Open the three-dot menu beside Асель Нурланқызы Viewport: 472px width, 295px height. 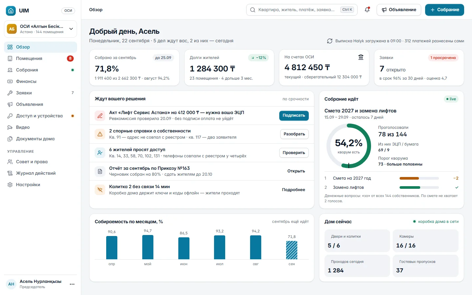pos(72,284)
